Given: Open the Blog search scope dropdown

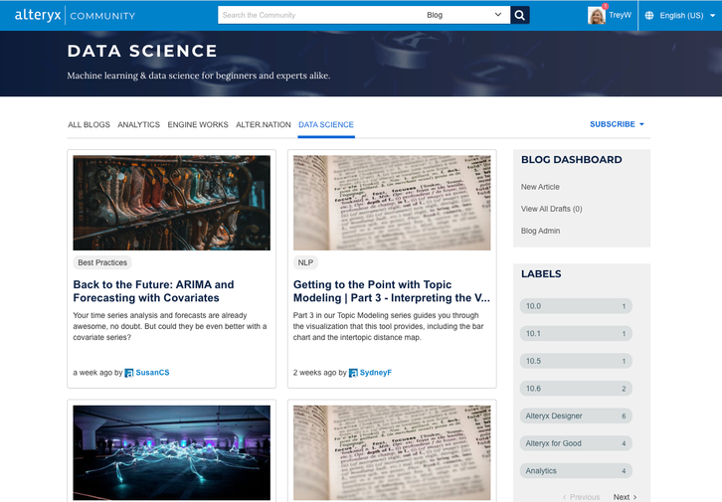Looking at the screenshot, I should [x=464, y=15].
